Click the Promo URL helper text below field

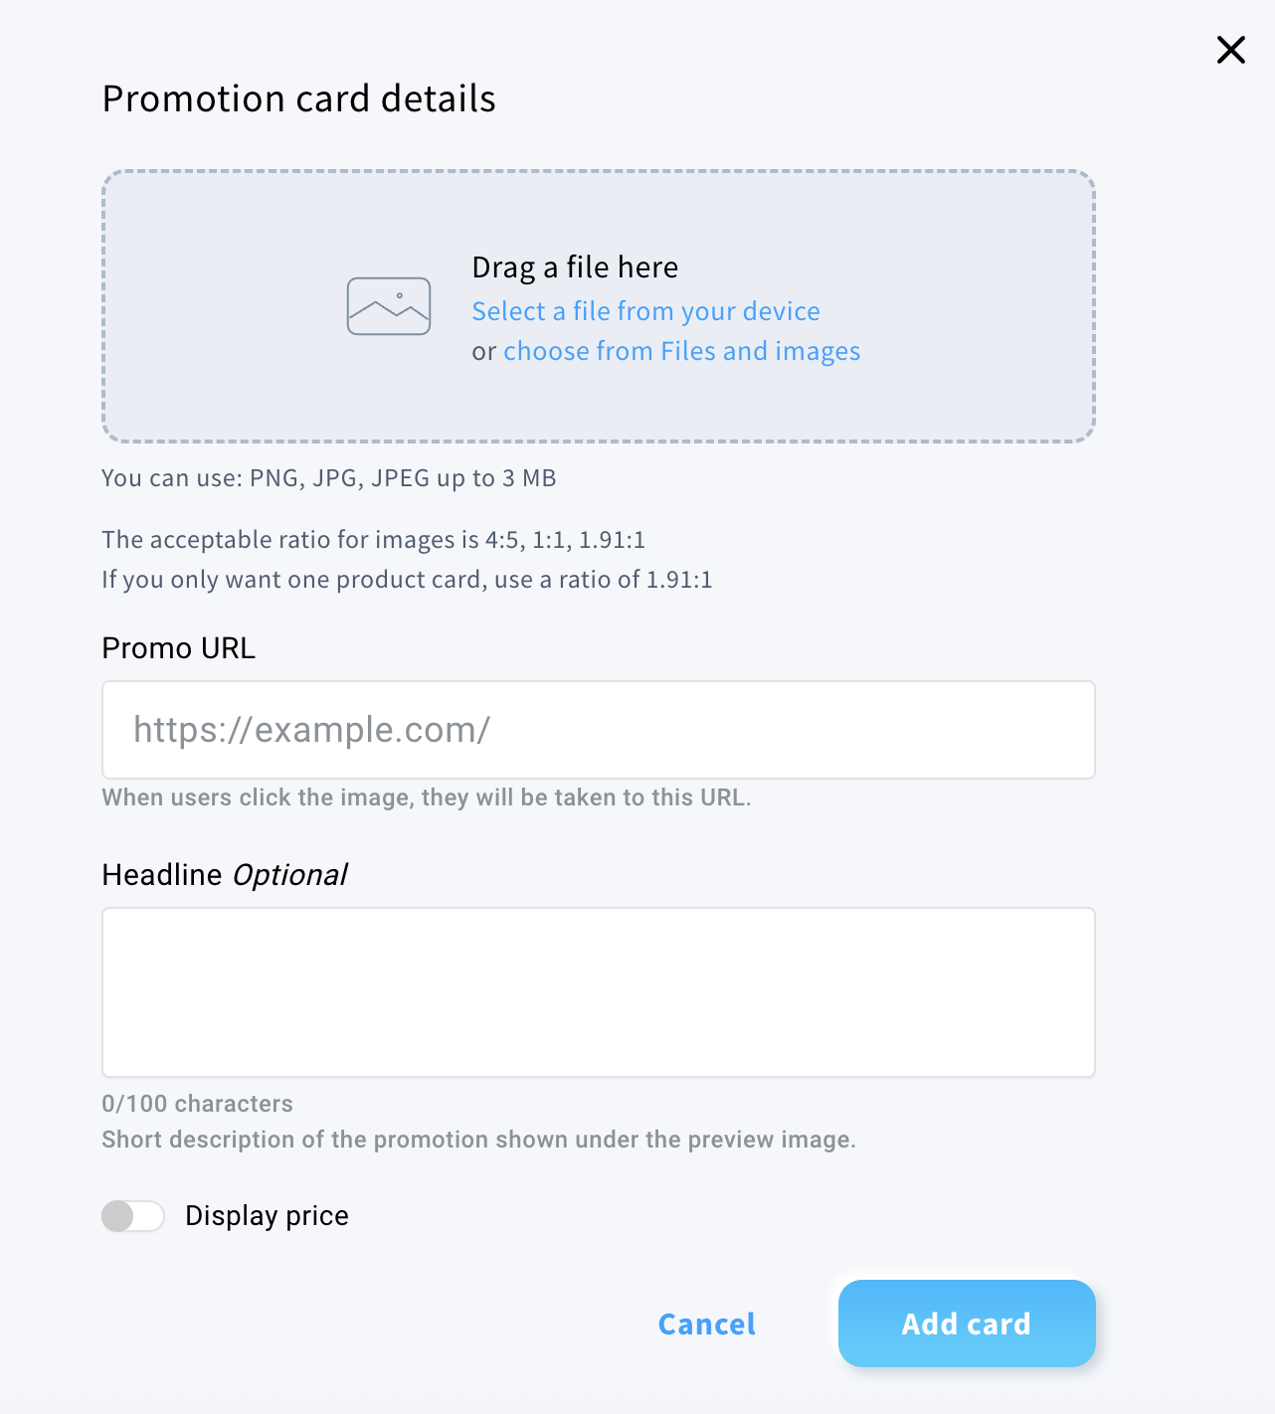pos(427,797)
